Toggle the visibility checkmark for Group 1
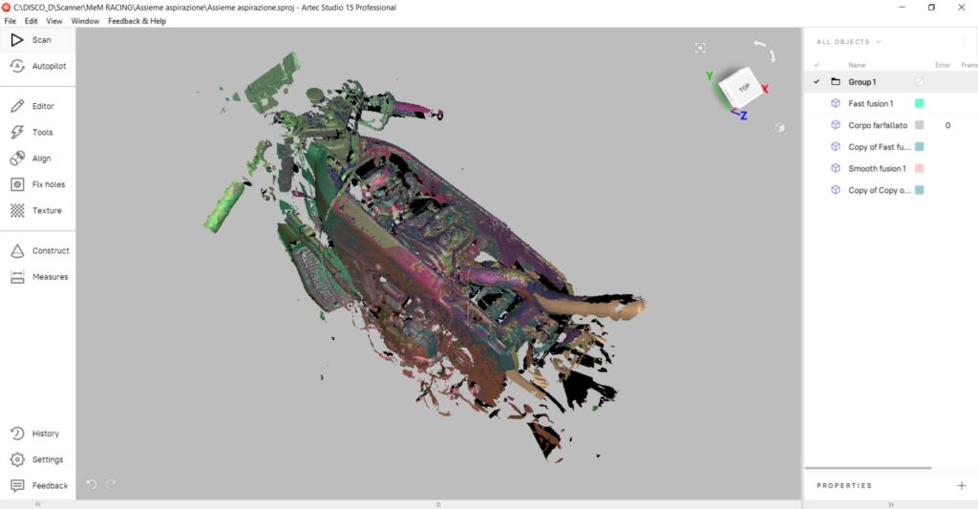978x509 pixels. point(817,82)
